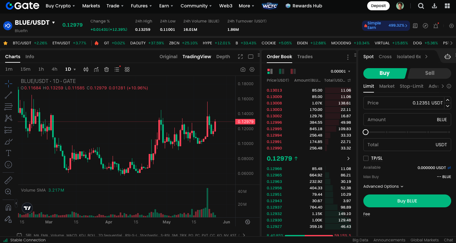Open the document icon beside Simple Earn

415,26
